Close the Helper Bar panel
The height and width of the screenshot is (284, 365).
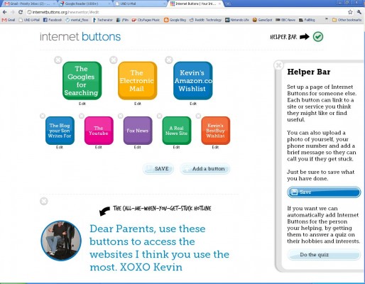[278, 65]
